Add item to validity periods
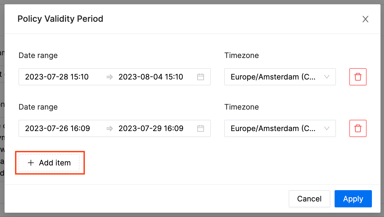Image resolution: width=384 pixels, height=217 pixels. click(x=49, y=163)
